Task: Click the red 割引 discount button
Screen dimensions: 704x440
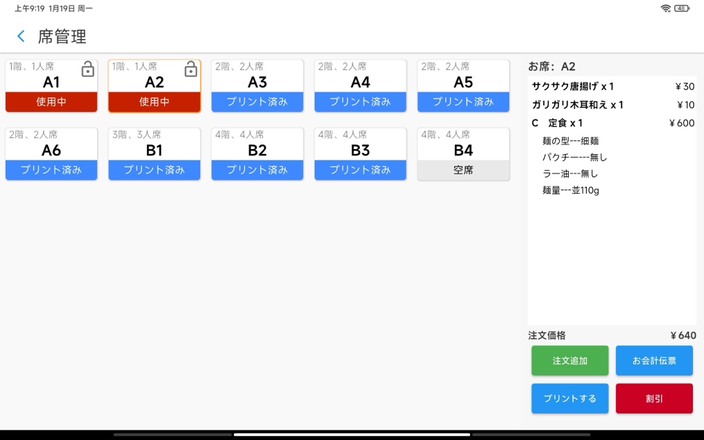Action: 654,398
